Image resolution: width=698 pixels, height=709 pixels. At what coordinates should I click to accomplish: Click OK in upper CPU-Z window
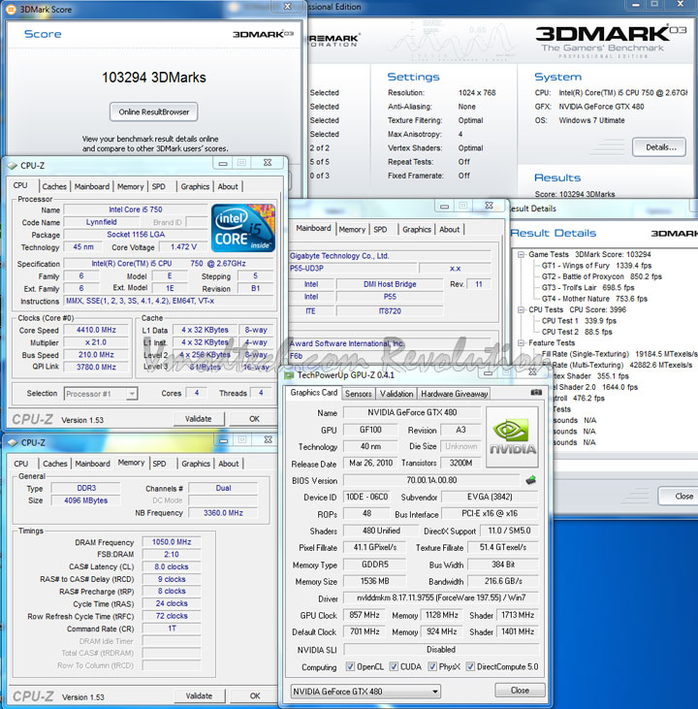254,419
